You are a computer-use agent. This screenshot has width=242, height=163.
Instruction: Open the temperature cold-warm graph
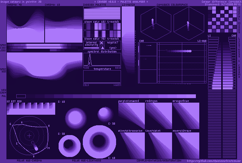point(102,77)
